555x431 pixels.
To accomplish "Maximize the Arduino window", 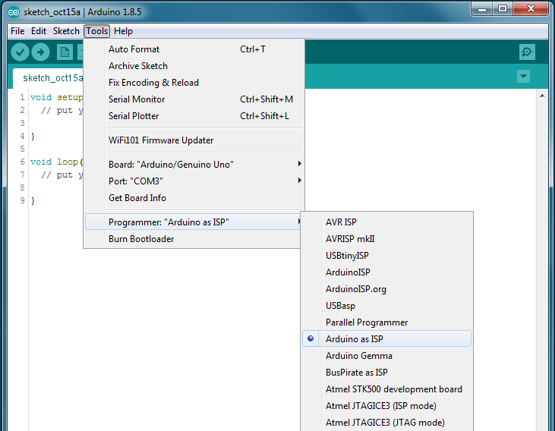I will 503,9.
